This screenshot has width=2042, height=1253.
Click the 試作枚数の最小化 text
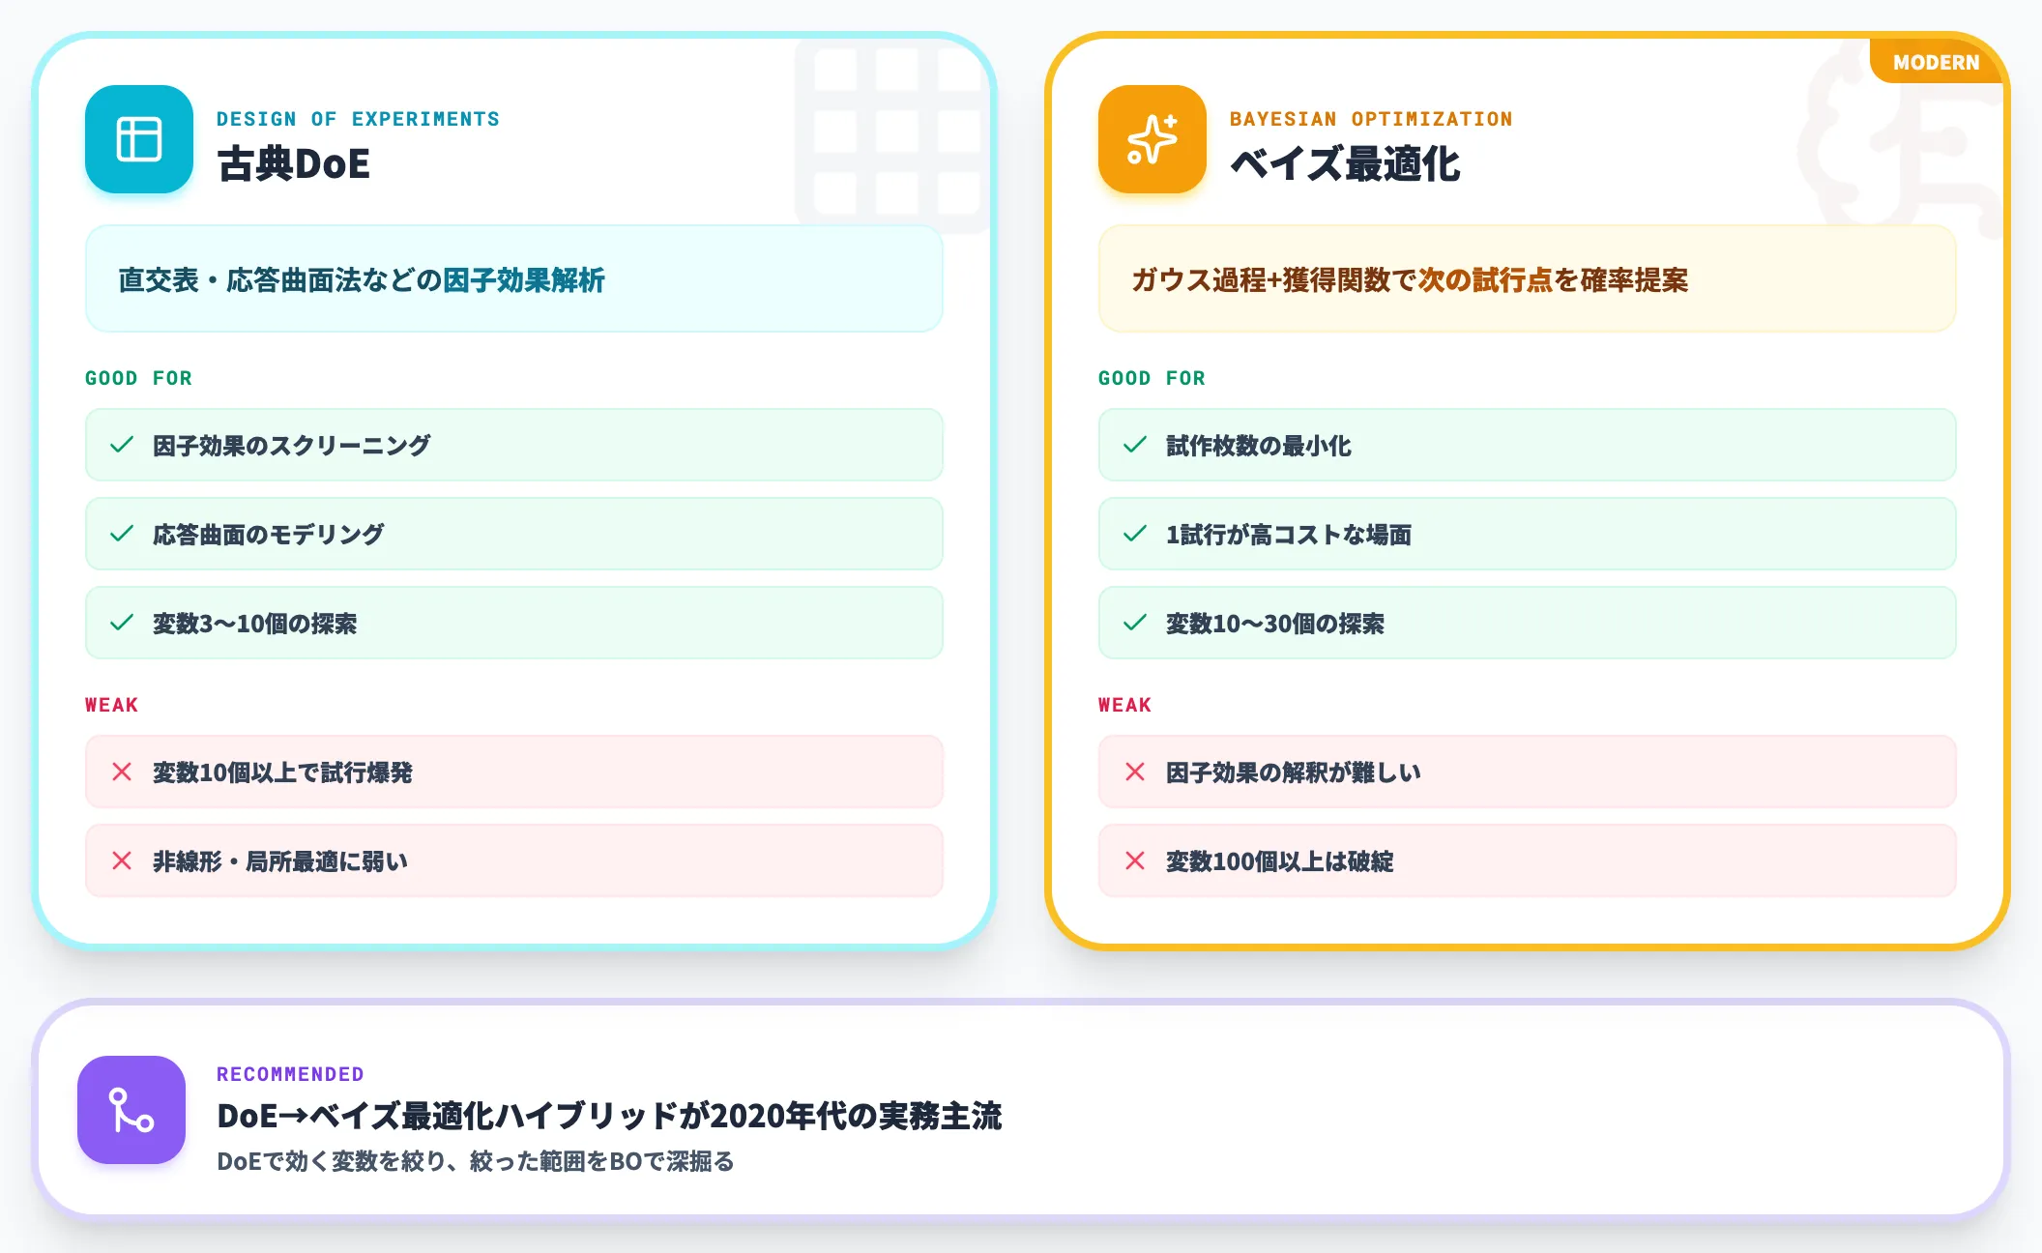1258,446
